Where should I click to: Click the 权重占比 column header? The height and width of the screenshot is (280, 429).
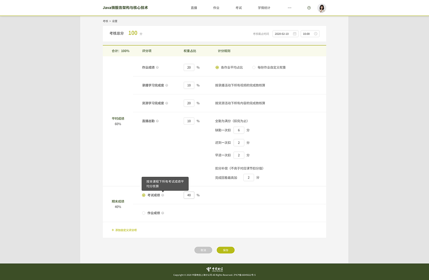190,51
